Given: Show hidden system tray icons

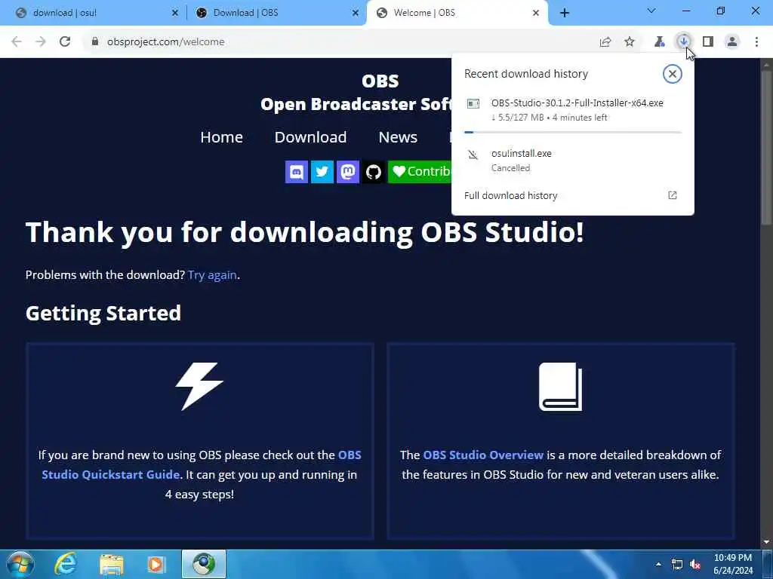Looking at the screenshot, I should coord(658,564).
